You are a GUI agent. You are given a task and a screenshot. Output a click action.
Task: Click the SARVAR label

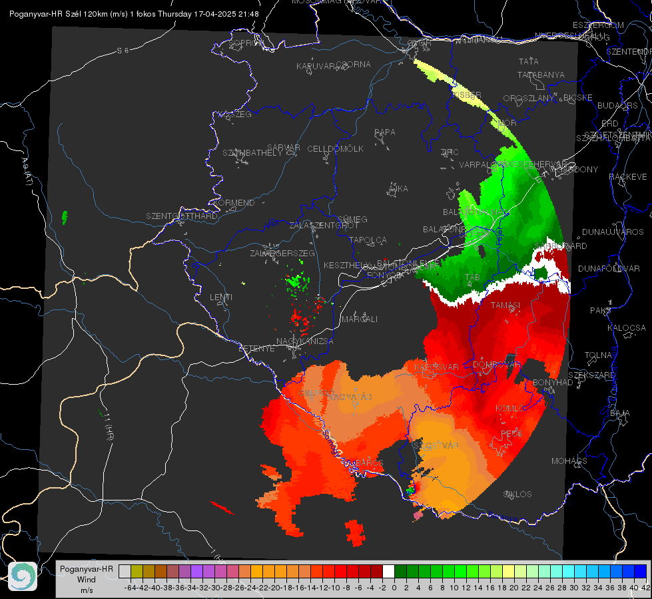(x=284, y=148)
